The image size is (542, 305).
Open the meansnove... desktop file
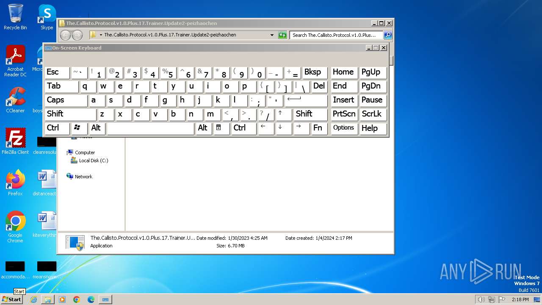point(47,270)
